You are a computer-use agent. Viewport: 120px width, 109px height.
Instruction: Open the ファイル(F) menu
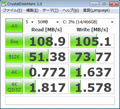pos(13,10)
